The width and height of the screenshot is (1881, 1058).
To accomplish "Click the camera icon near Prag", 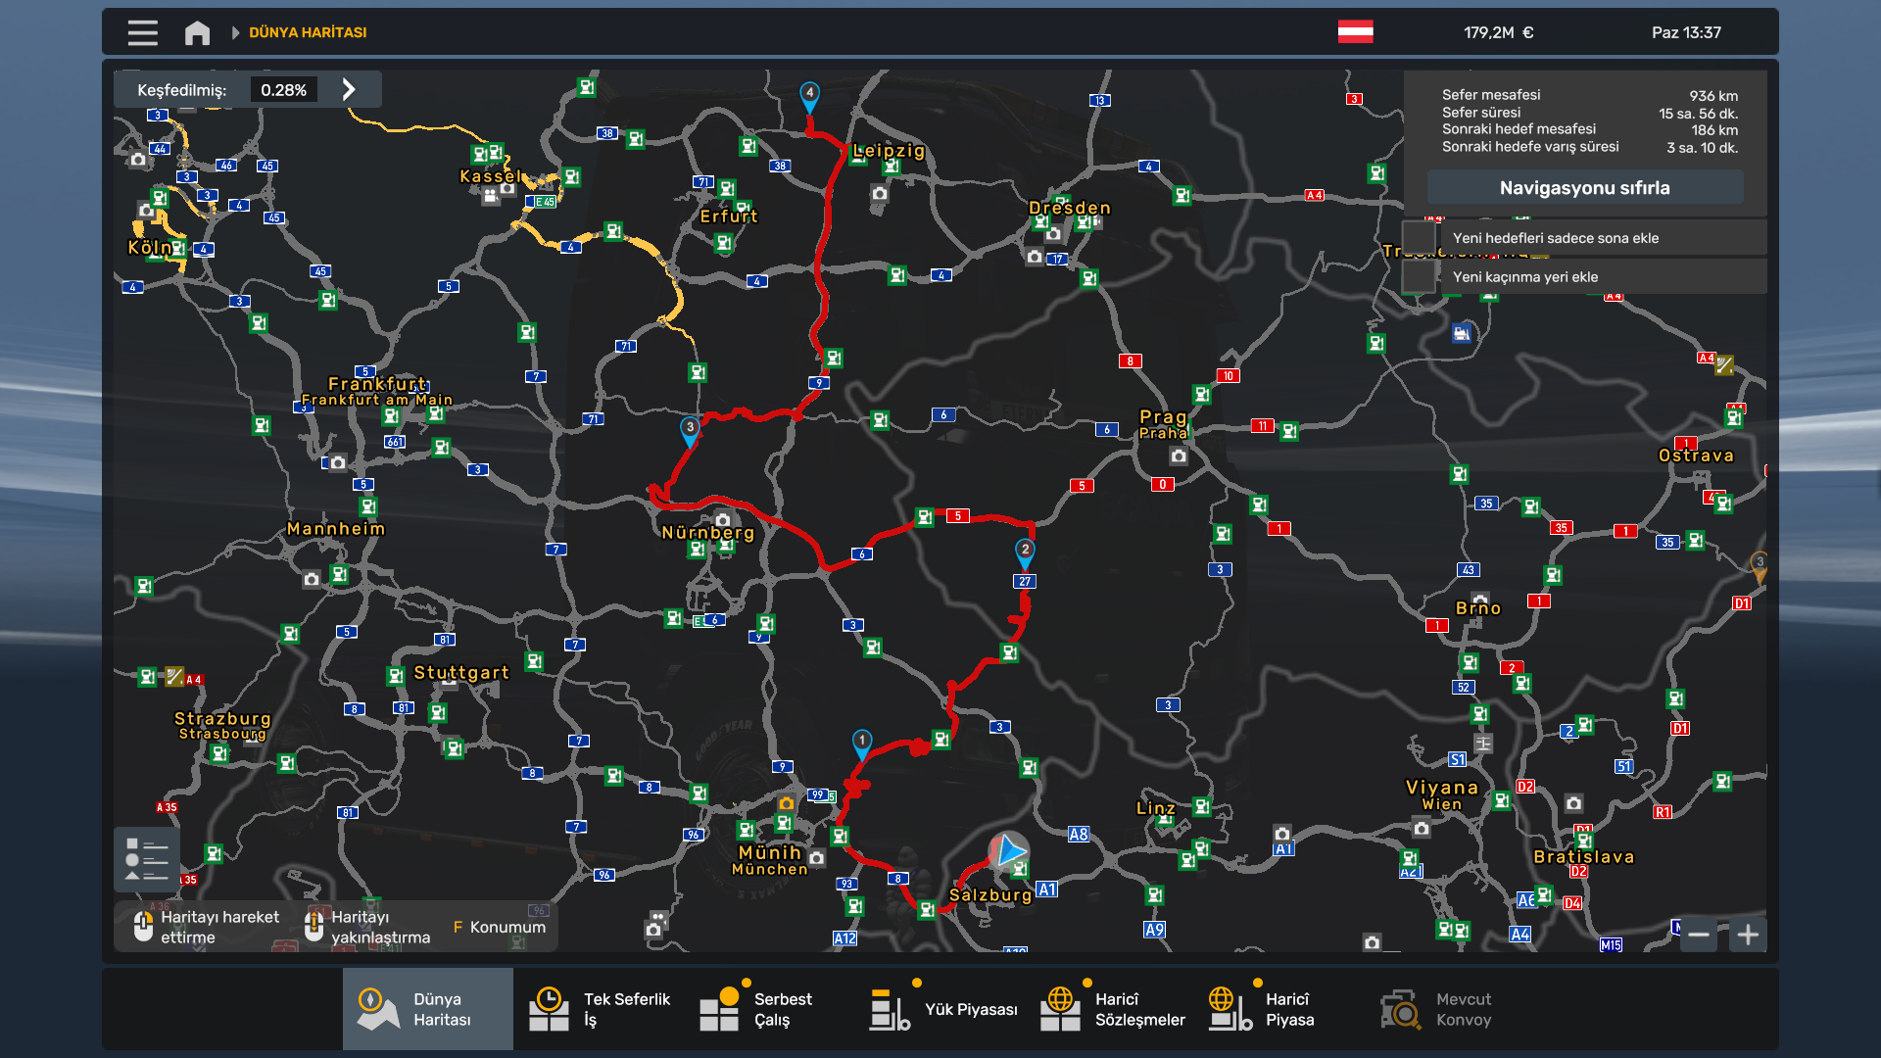I will tap(1179, 456).
